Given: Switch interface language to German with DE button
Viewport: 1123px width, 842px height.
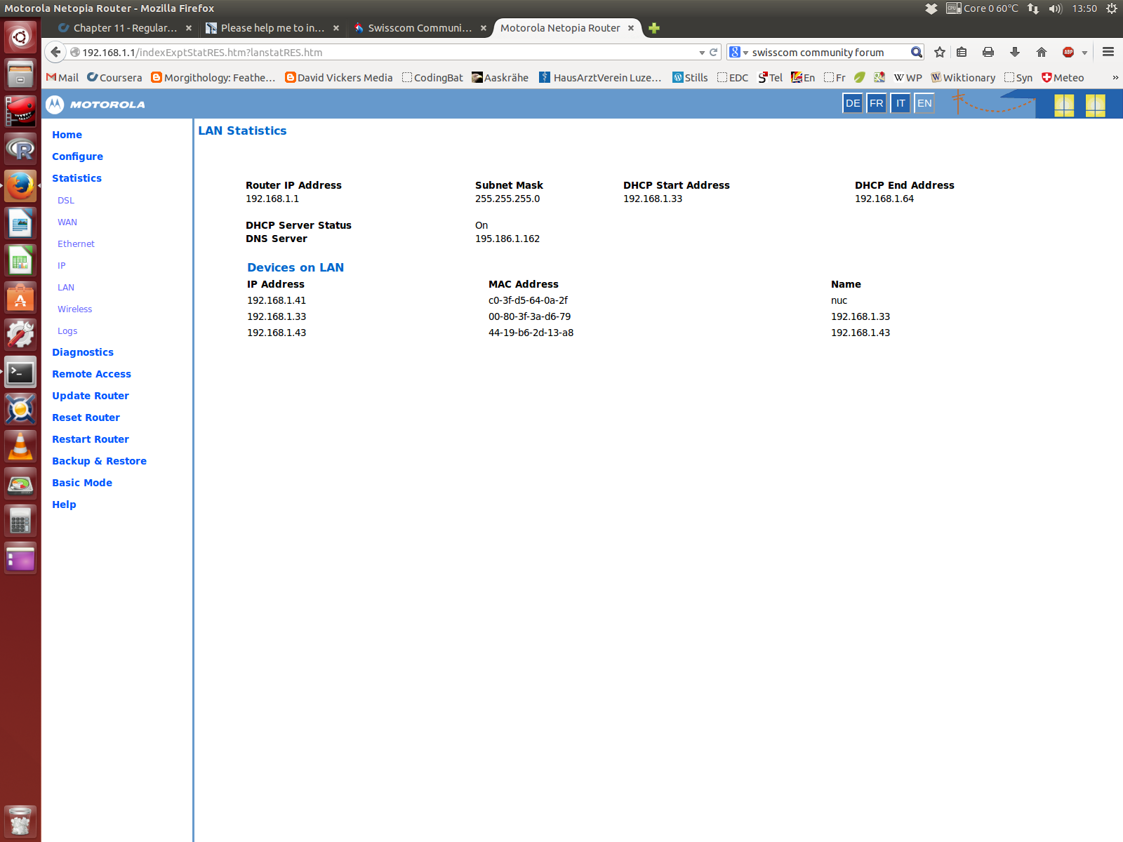Looking at the screenshot, I should click(x=852, y=103).
